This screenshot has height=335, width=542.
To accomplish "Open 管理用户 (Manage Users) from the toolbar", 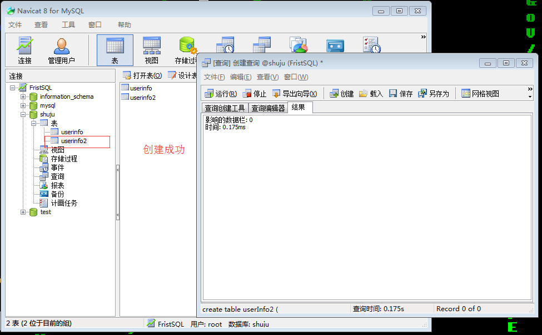I will 61,50.
